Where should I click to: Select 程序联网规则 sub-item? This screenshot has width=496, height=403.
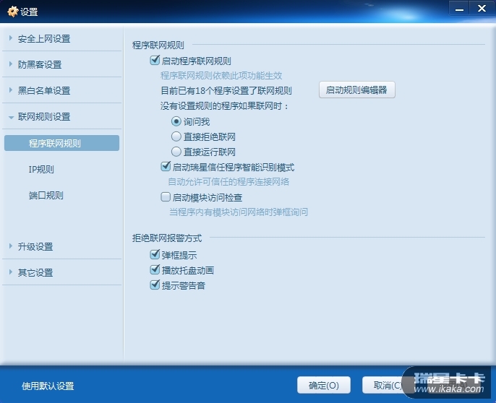61,143
